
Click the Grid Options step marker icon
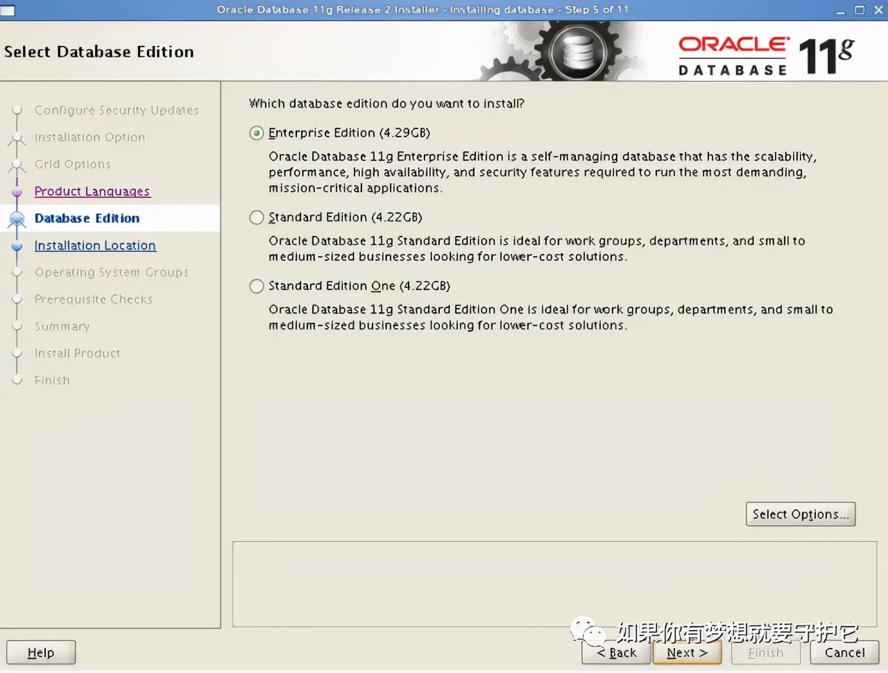(17, 165)
